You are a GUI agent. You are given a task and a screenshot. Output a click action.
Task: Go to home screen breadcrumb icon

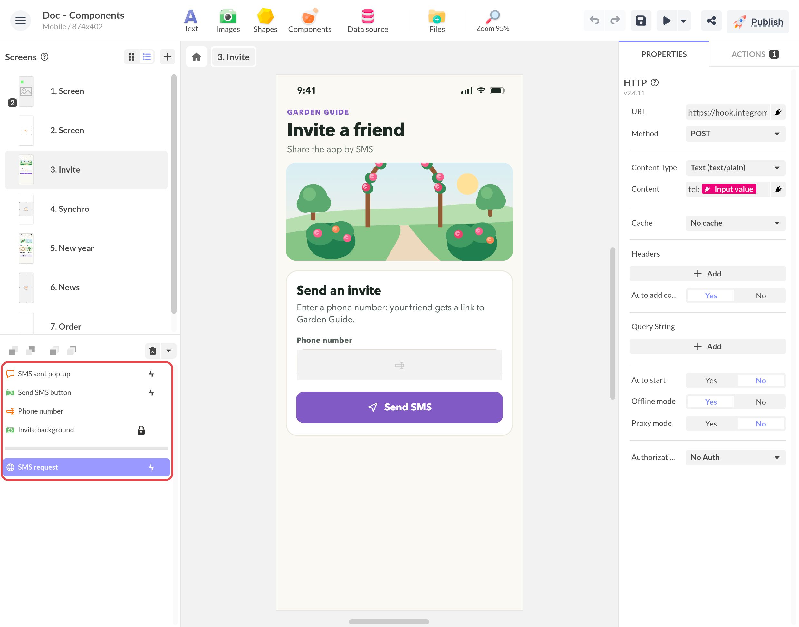click(x=197, y=57)
